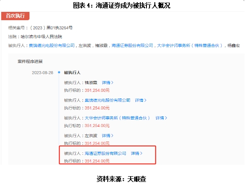Open 奥瑞德光电股份有限公司 link in progress list

107,100
